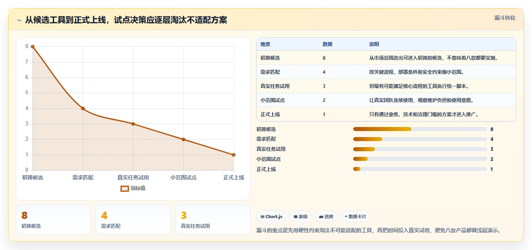The width and height of the screenshot is (532, 250).
Task: Click the chart data point at 需求匹配
Action: point(83,108)
